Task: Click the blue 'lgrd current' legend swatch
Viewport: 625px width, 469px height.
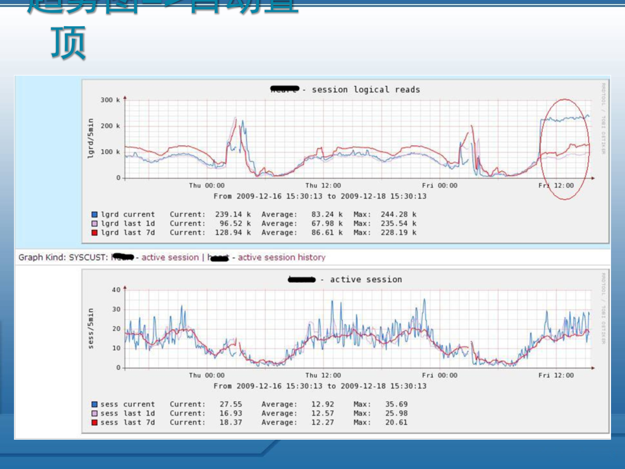Action: 94,214
